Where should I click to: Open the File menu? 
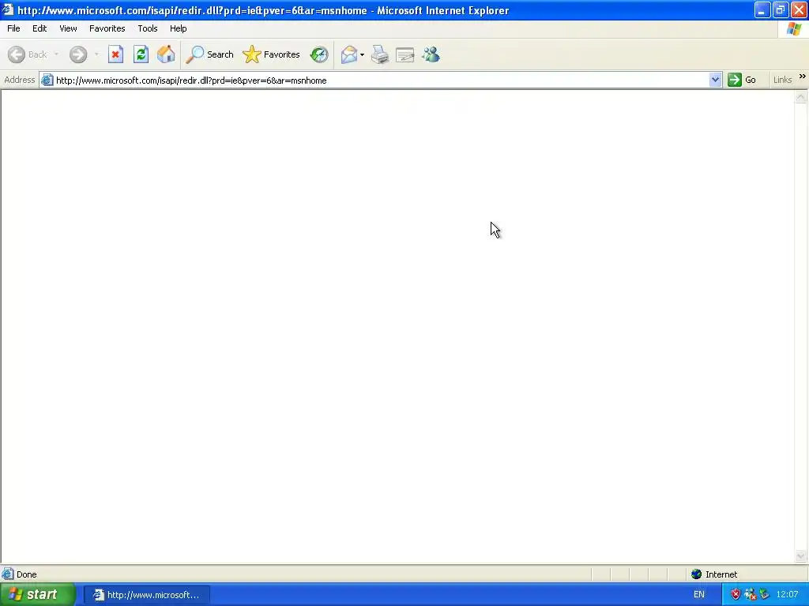tap(13, 28)
